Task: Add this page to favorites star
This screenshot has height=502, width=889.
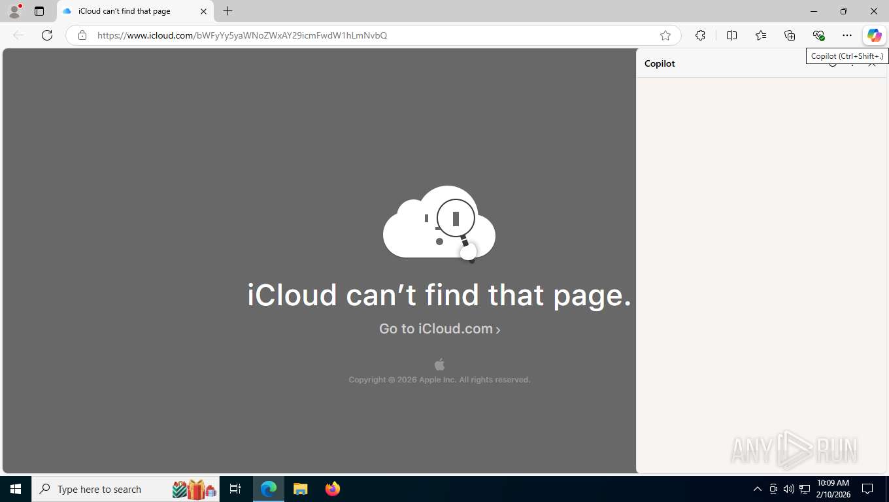Action: (x=665, y=35)
